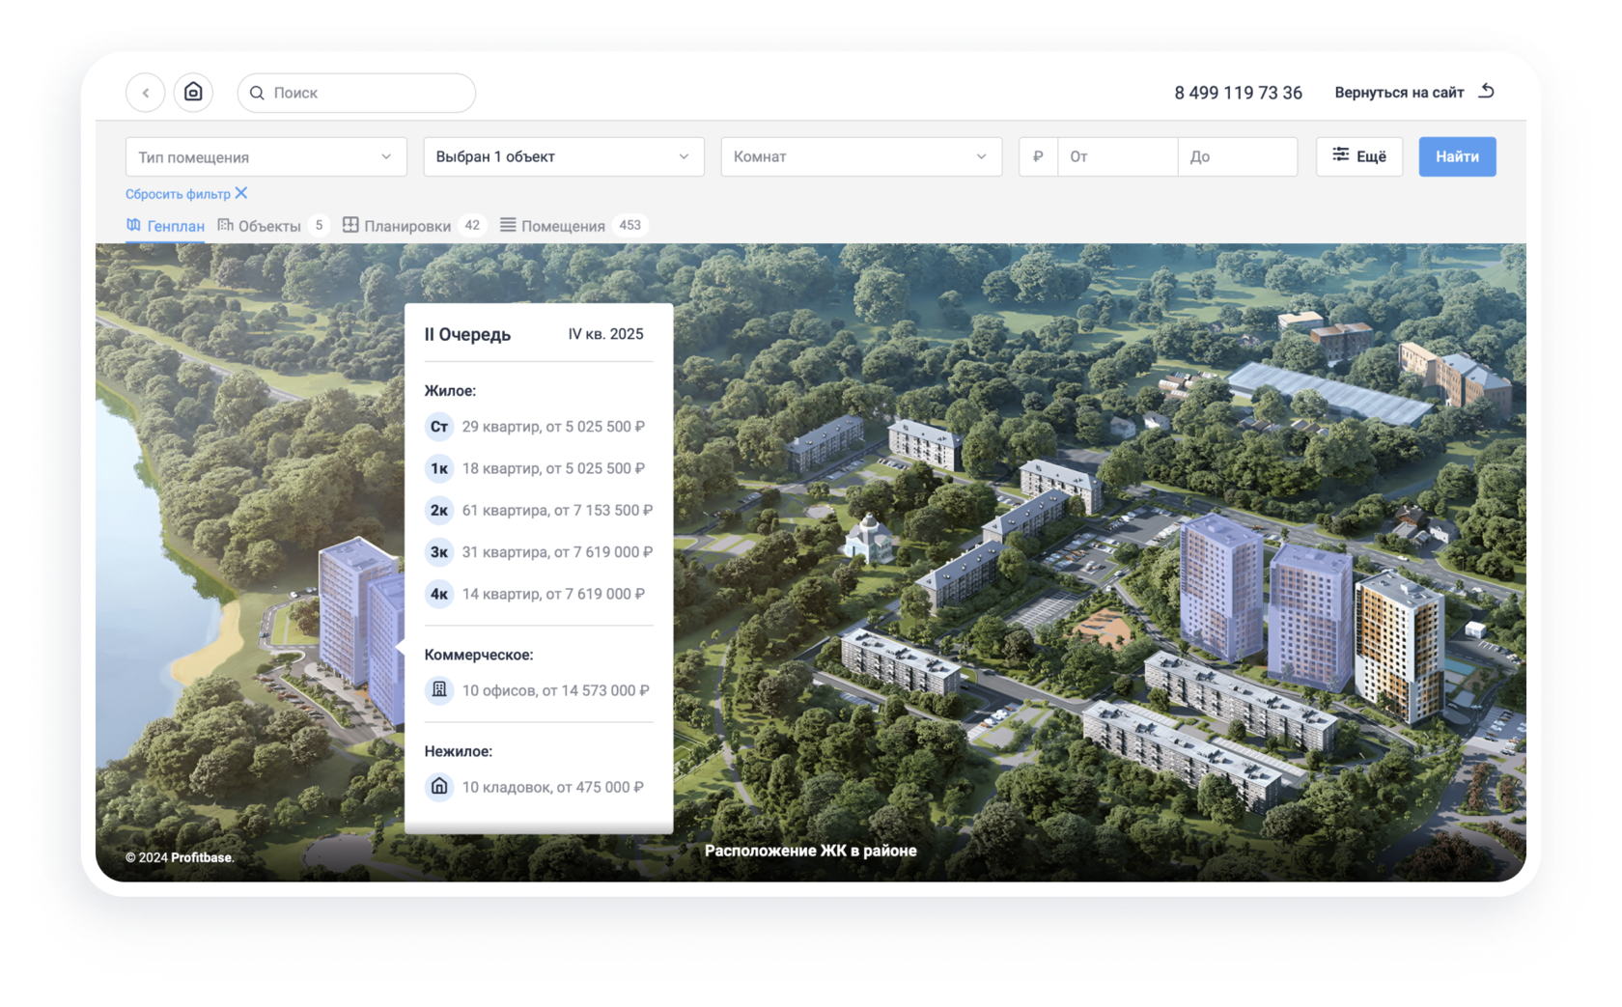Screen dimensions: 1622x1007
Task: Click the filter sliders icon in Ещё
Action: click(x=1341, y=155)
